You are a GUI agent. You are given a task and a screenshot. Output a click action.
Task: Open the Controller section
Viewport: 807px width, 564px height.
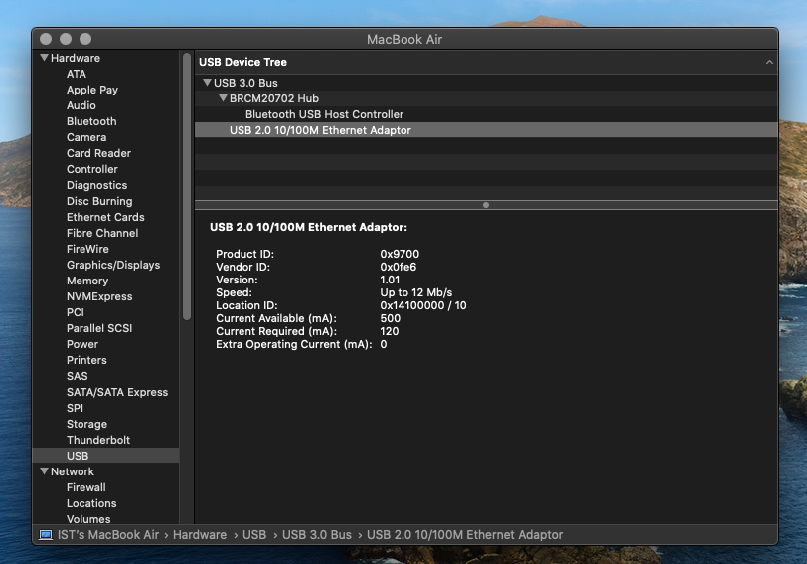coord(92,169)
